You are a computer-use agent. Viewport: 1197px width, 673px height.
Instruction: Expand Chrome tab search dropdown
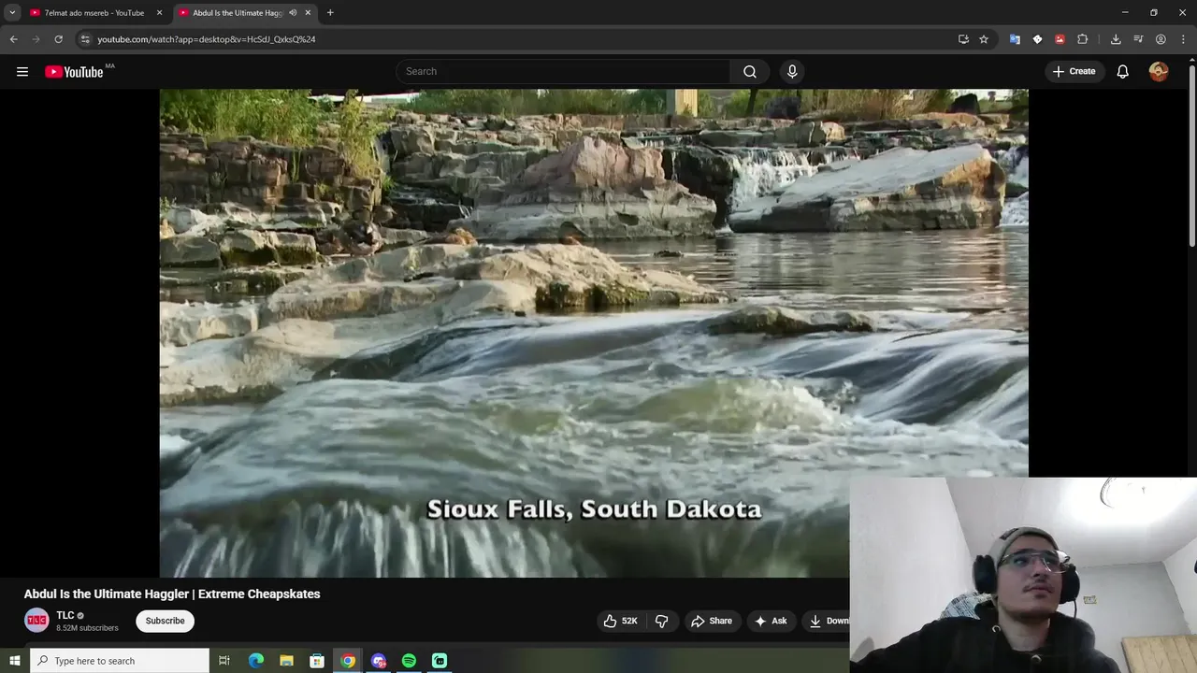pyautogui.click(x=12, y=12)
